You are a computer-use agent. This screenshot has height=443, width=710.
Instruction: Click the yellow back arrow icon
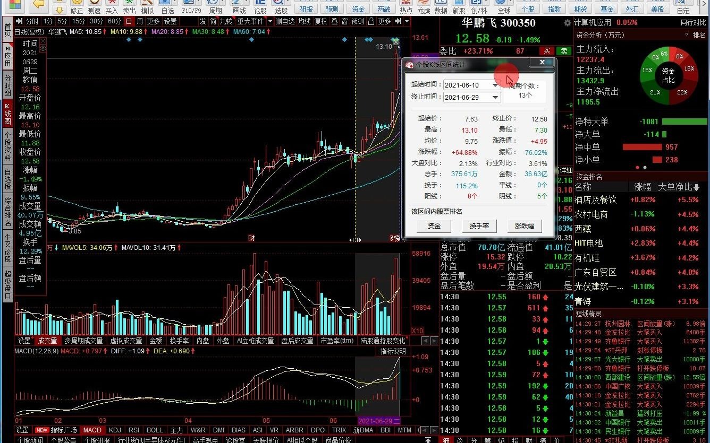[38, 5]
